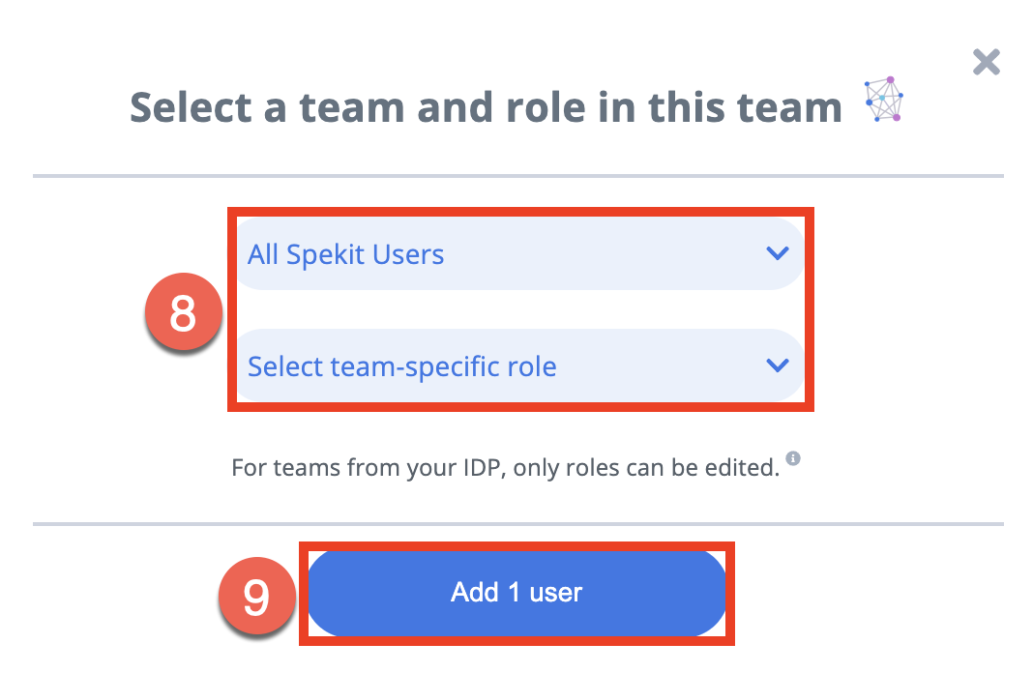1033x673 pixels.
Task: Click the red step 9 badge
Action: pyautogui.click(x=257, y=596)
